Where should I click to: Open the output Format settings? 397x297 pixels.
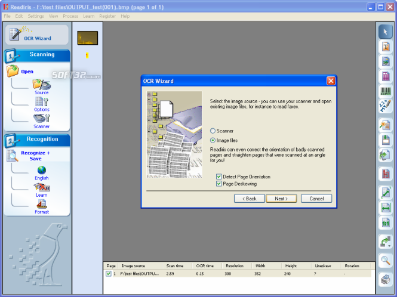pos(42,207)
